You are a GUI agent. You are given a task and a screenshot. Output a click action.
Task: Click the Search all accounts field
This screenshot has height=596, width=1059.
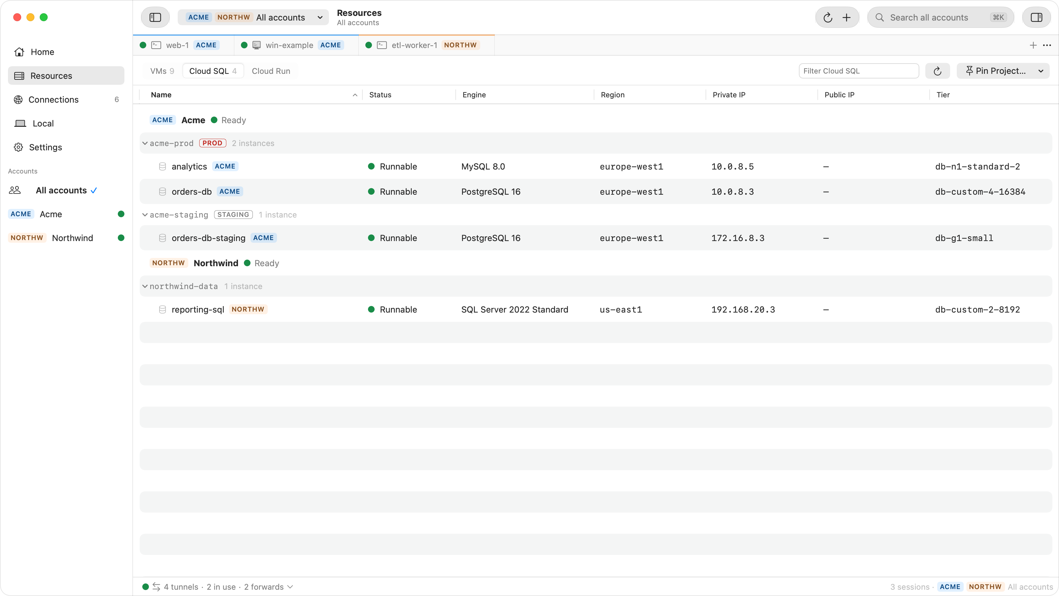pyautogui.click(x=941, y=17)
